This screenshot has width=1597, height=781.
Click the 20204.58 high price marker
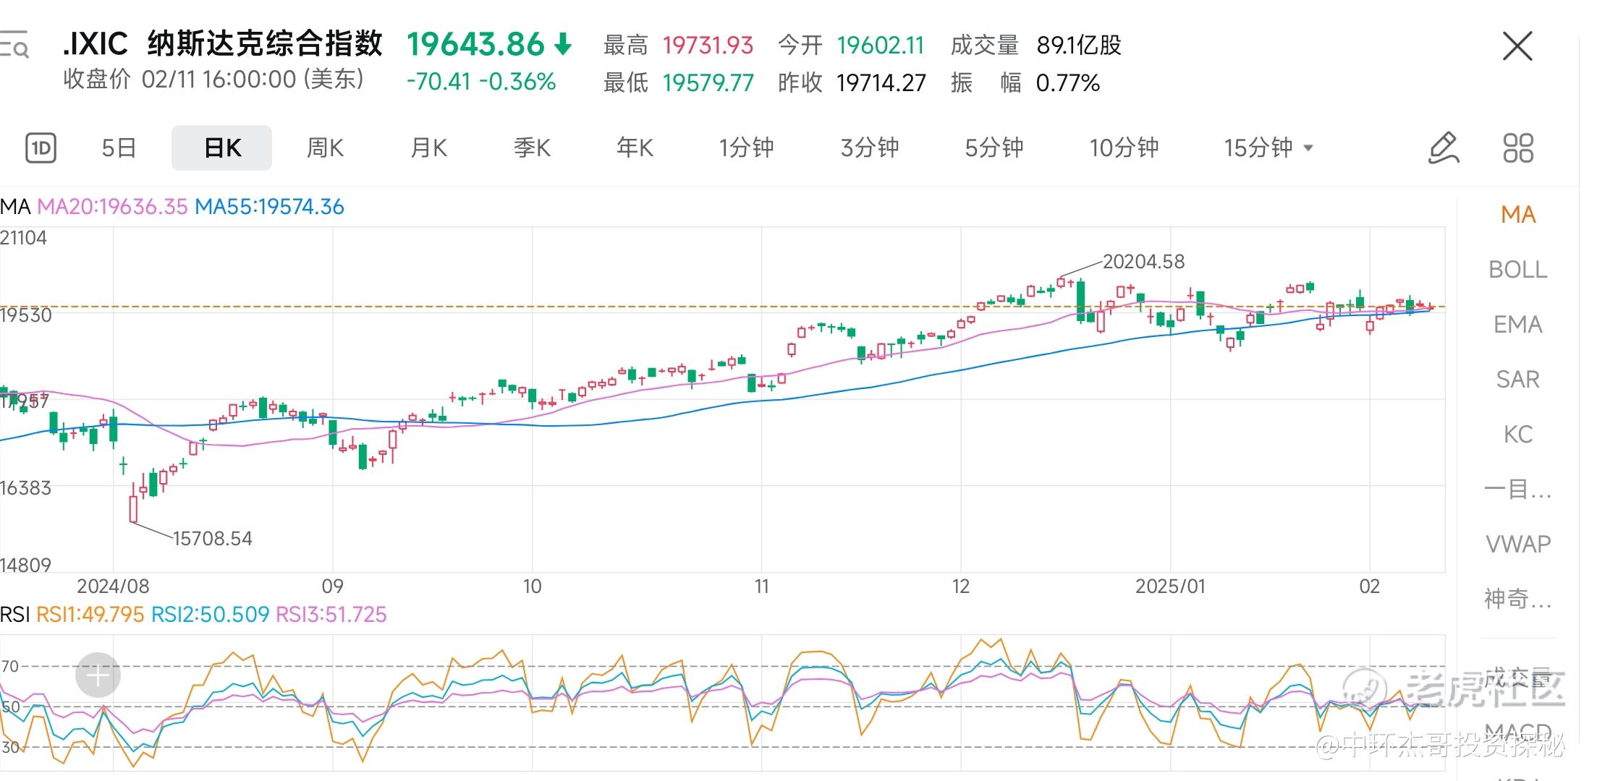[x=1143, y=262]
